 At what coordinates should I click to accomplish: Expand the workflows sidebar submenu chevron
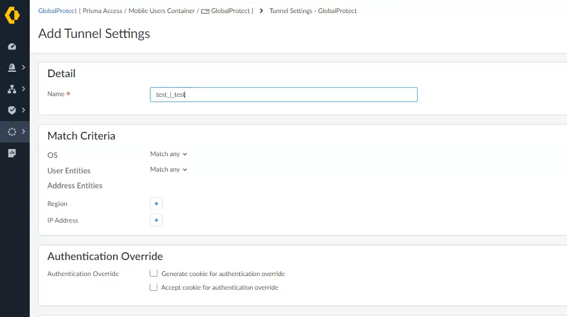pyautogui.click(x=23, y=132)
